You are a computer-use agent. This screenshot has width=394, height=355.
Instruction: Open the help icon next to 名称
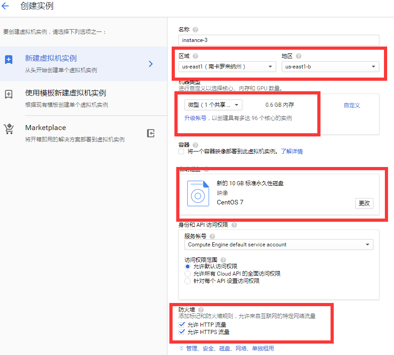click(x=195, y=29)
